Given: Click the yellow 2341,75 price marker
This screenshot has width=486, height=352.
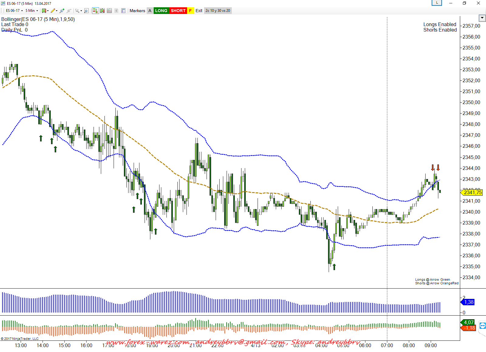Looking at the screenshot, I should point(472,192).
